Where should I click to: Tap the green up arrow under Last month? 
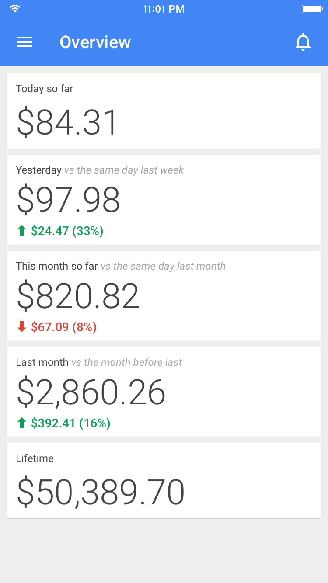click(x=21, y=423)
